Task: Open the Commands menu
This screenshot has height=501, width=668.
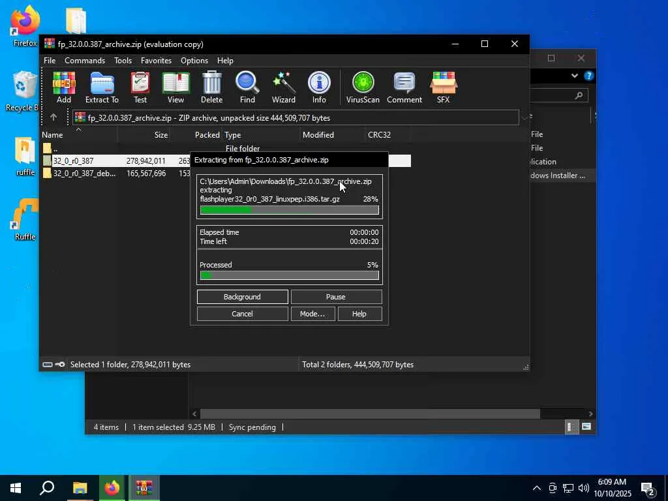Action: point(85,61)
